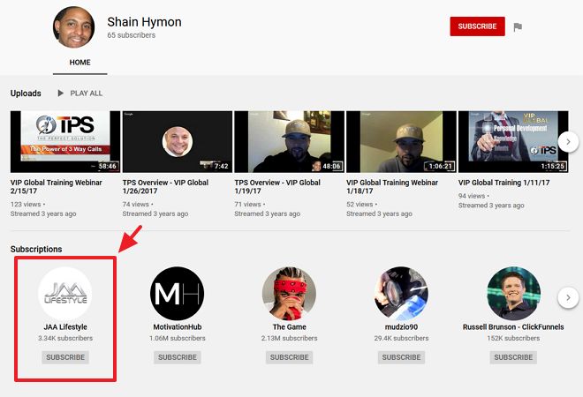Click the 71 views text

coord(247,205)
